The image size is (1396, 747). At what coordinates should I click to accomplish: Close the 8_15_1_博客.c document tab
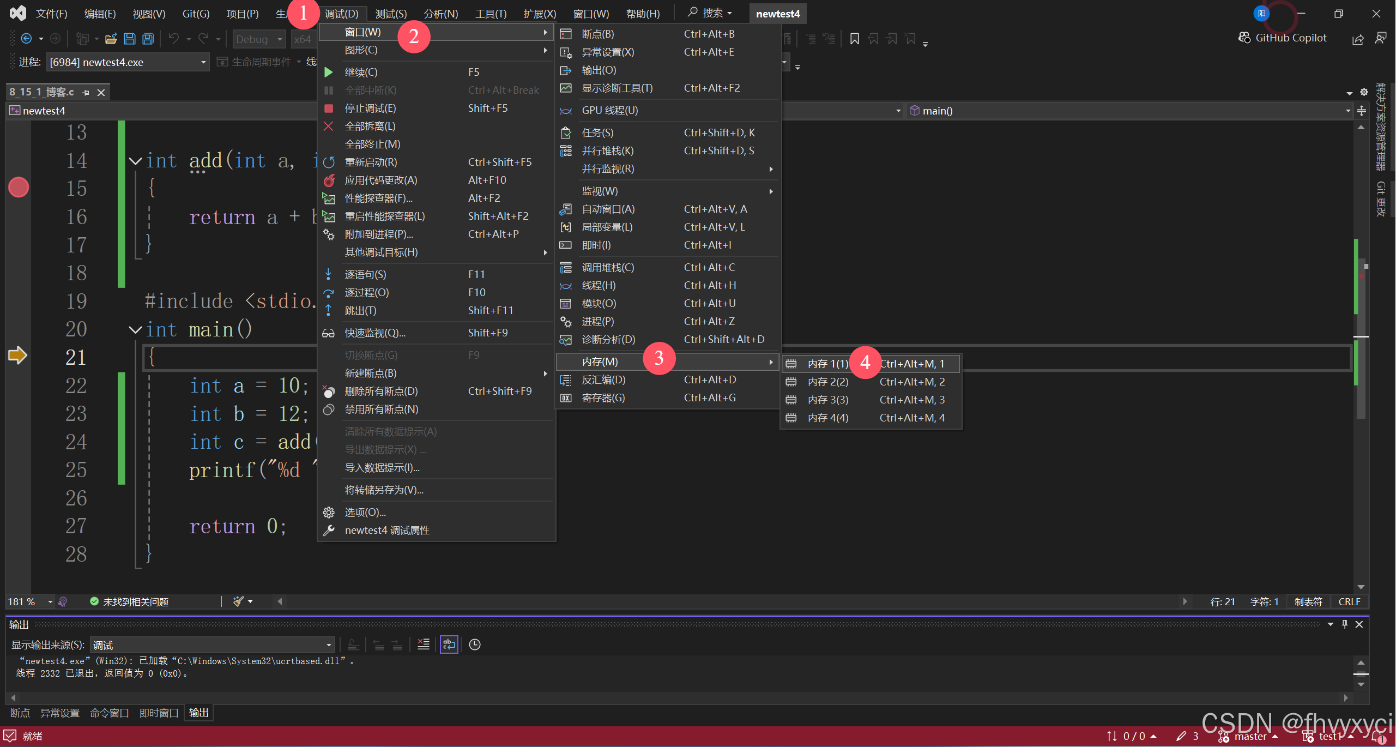101,93
